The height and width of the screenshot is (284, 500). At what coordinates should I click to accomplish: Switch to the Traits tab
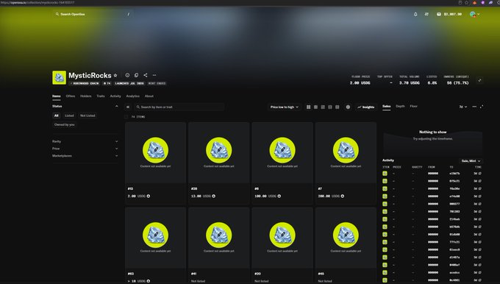(101, 96)
